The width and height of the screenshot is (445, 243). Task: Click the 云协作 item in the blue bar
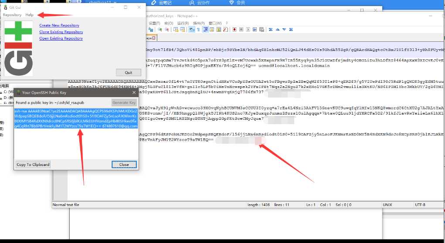(x=199, y=3)
